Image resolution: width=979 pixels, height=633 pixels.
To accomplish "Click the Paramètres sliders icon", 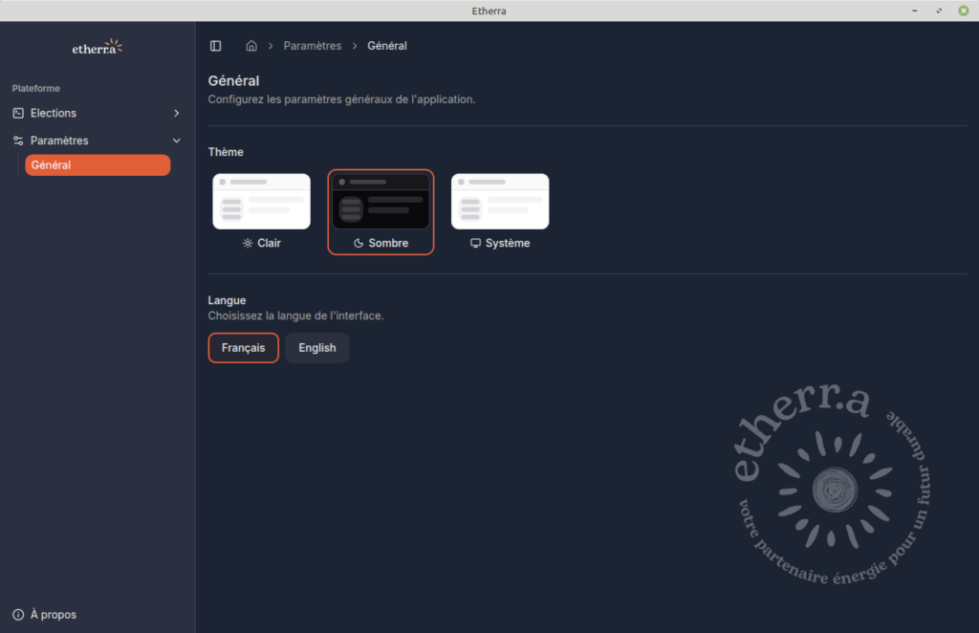I will pyautogui.click(x=18, y=141).
